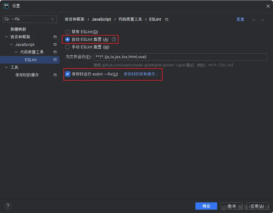Focus the 为文件运行 glob pattern field
Screen dimensions: 273x213
pos(180,57)
